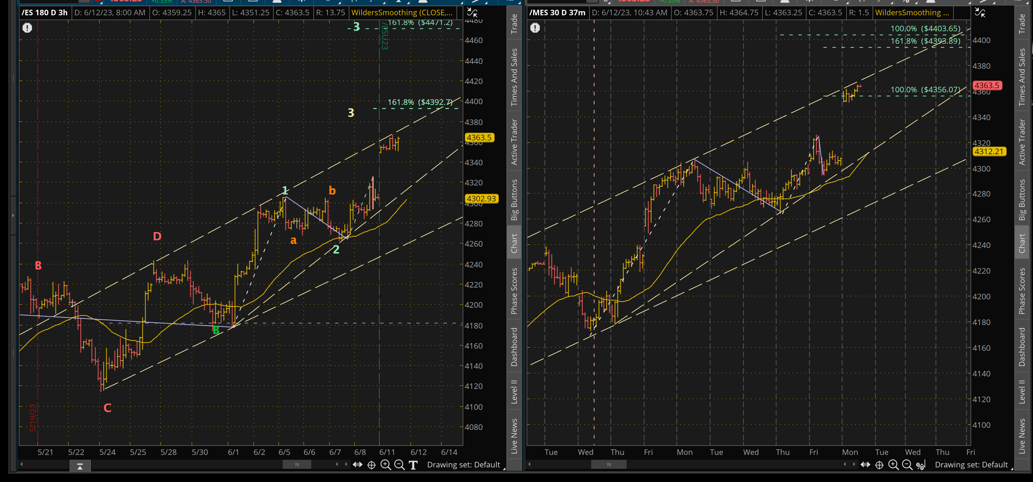This screenshot has width=1033, height=482.
Task: Click the pan chart icon under the /ES chart
Action: pos(357,464)
